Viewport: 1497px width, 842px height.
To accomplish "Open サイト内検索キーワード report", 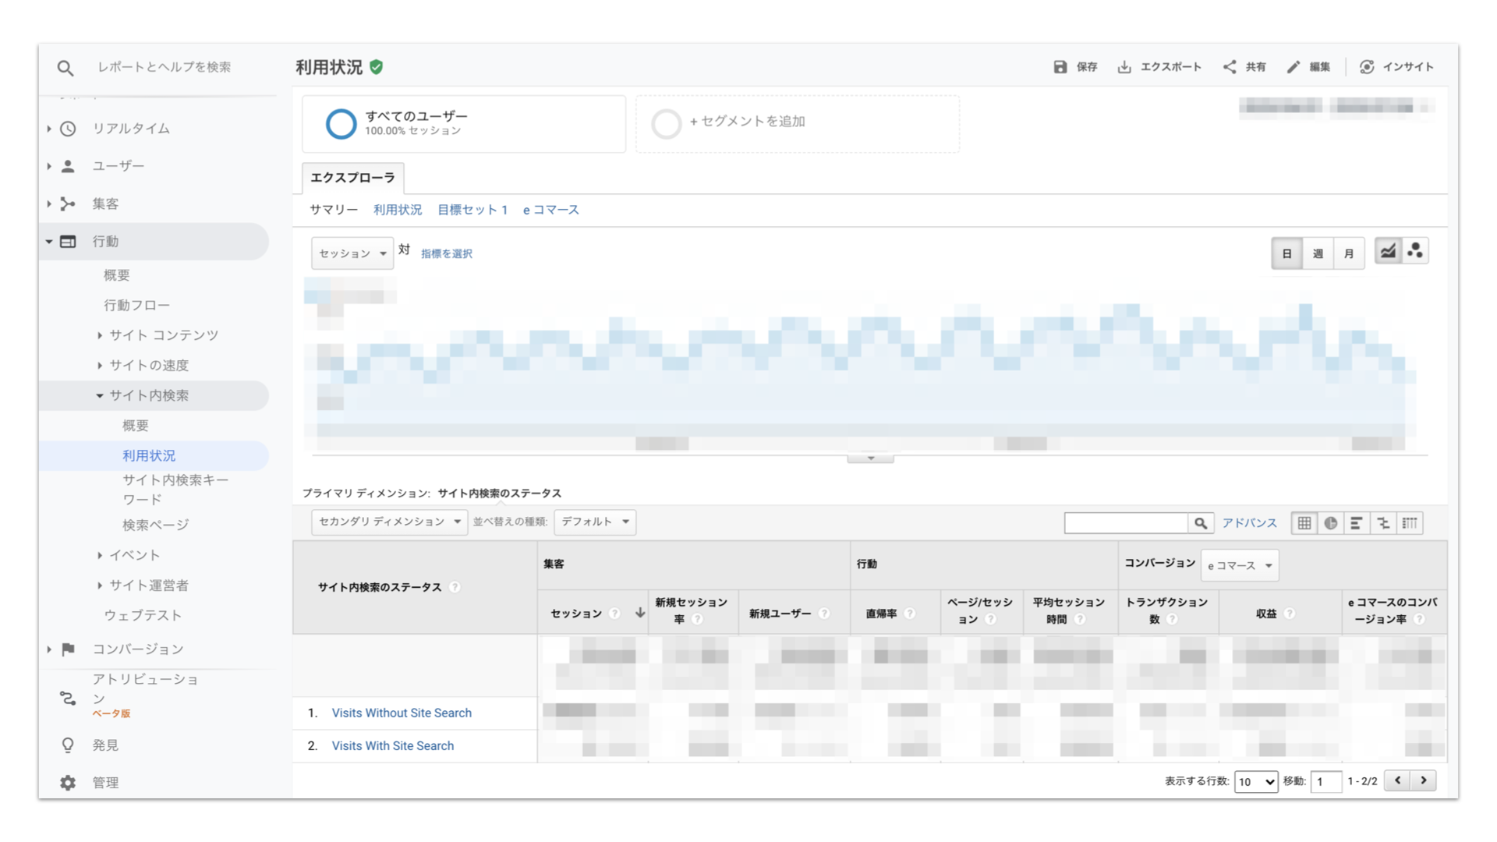I will 175,490.
